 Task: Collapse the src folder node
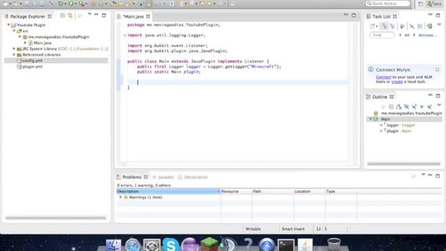tap(14, 31)
